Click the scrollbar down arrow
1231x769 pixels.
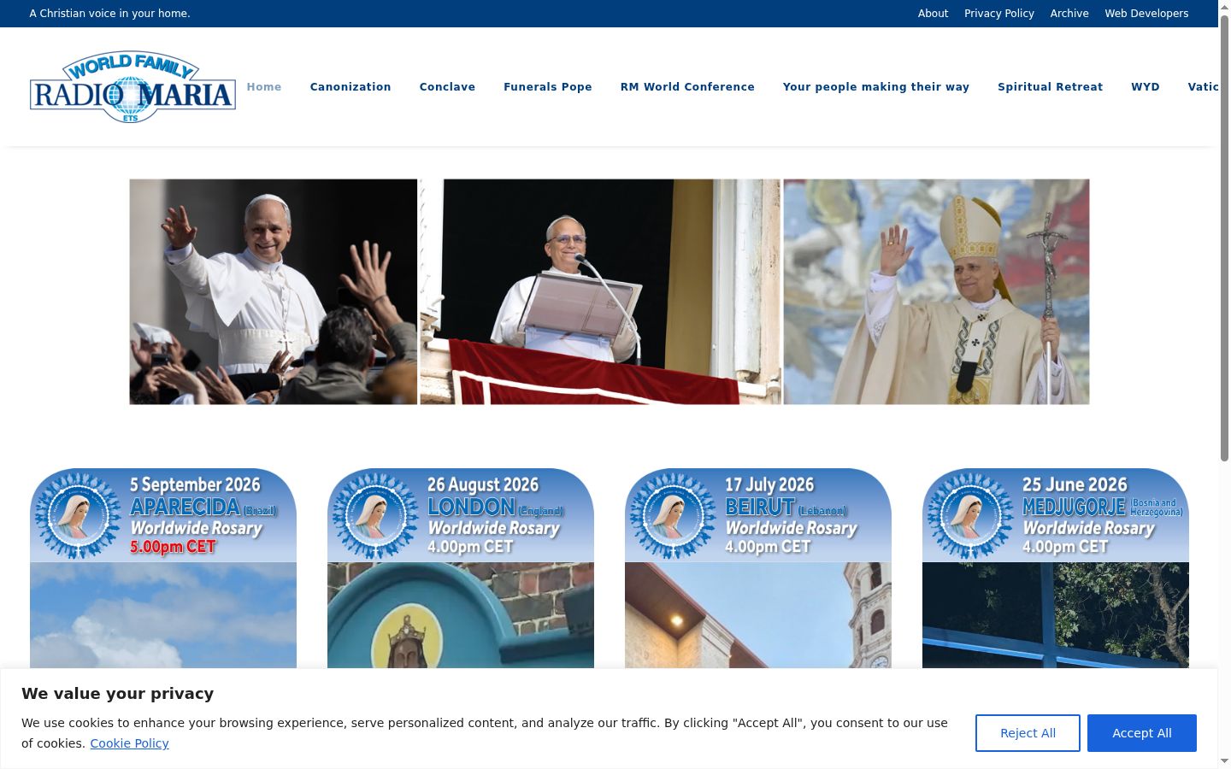pyautogui.click(x=1224, y=761)
